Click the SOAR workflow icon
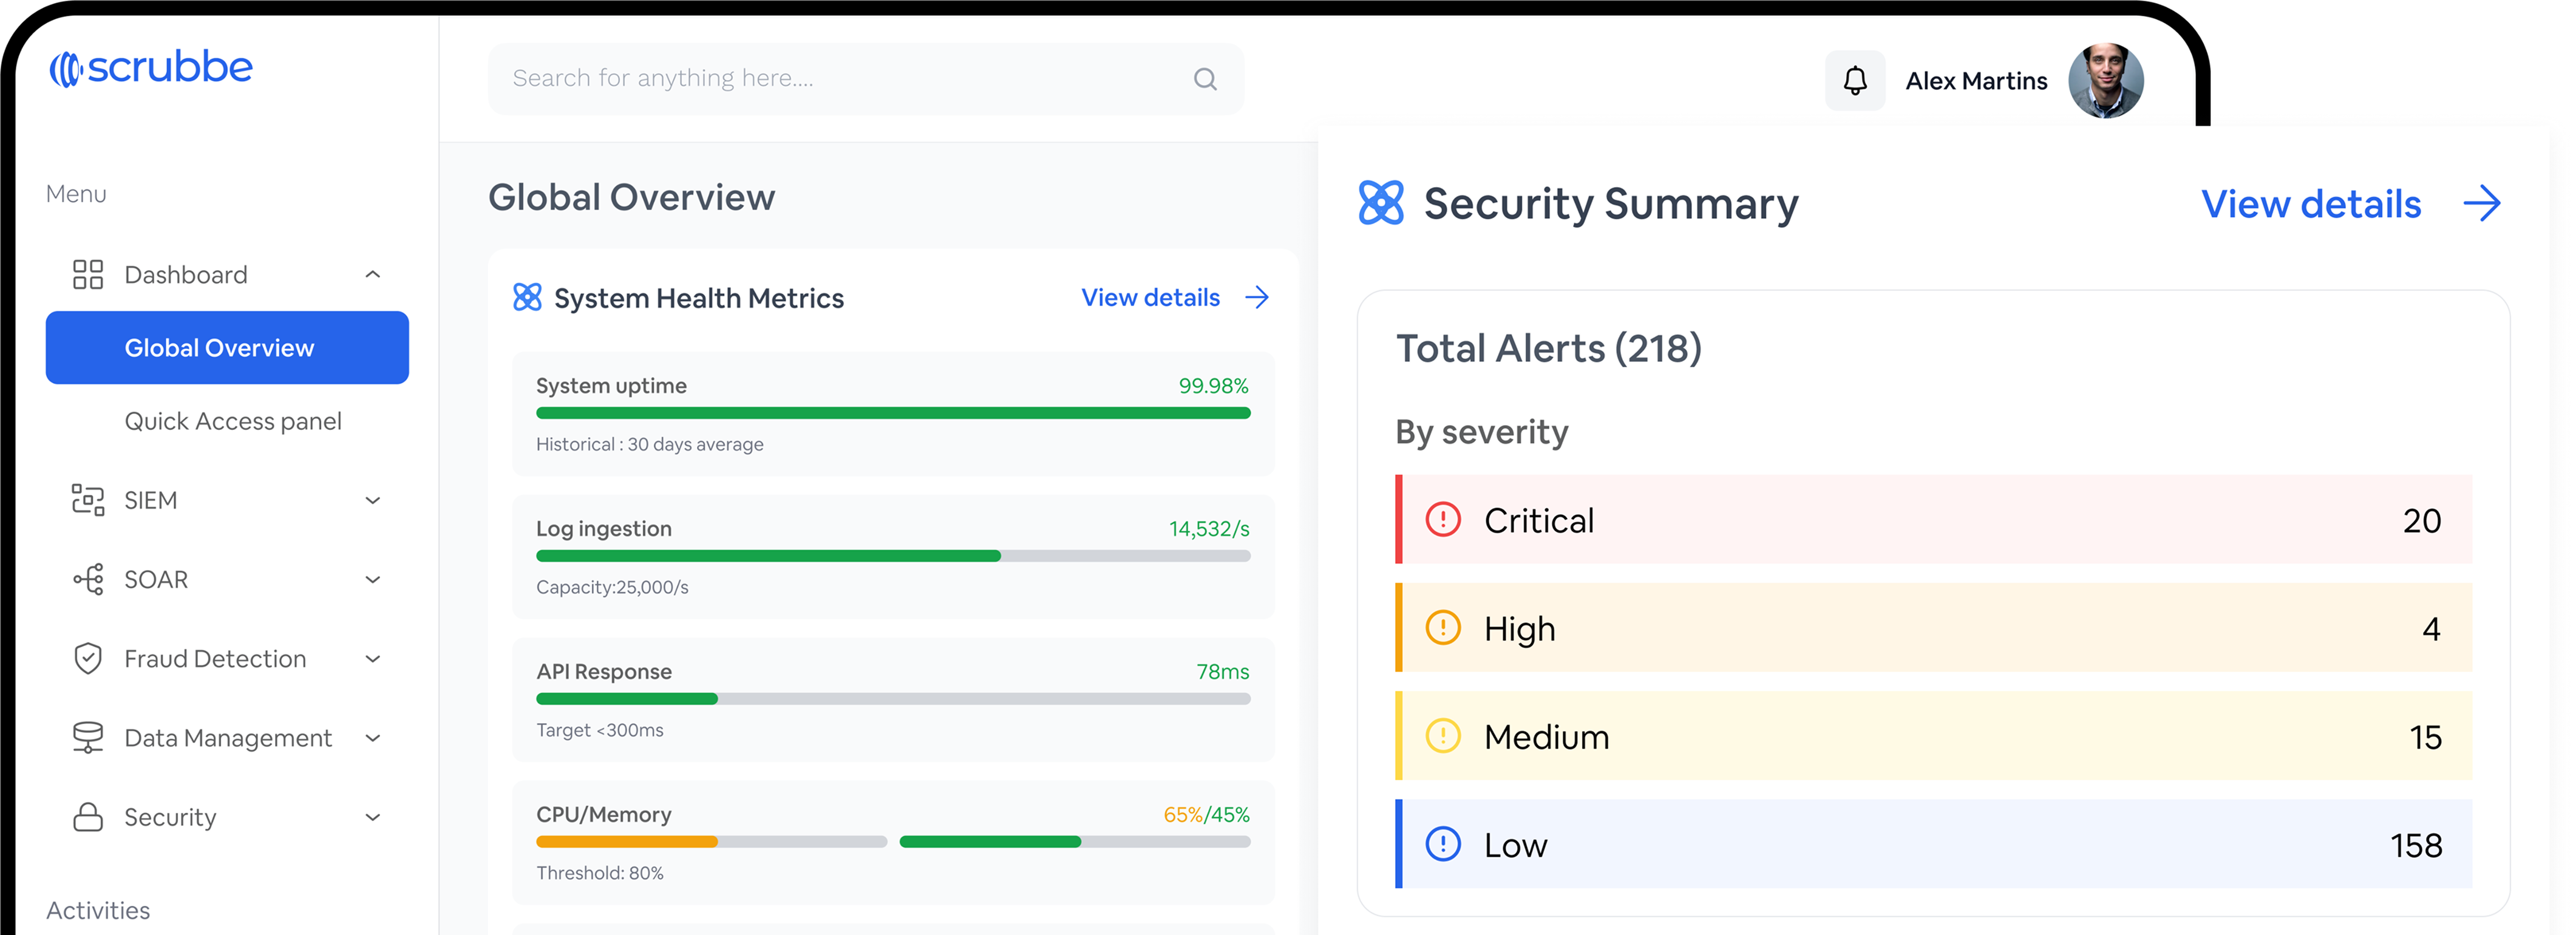This screenshot has height=935, width=2576. tap(88, 579)
